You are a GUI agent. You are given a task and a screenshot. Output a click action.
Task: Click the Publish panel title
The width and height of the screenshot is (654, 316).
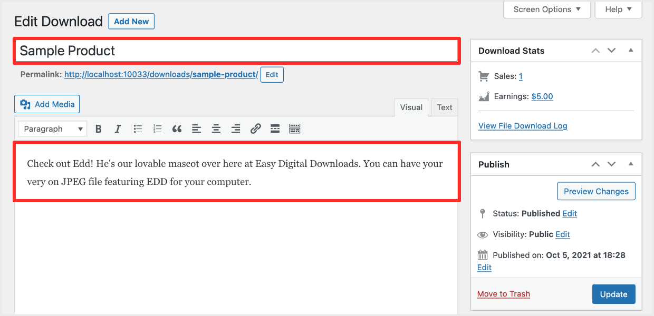click(x=494, y=164)
